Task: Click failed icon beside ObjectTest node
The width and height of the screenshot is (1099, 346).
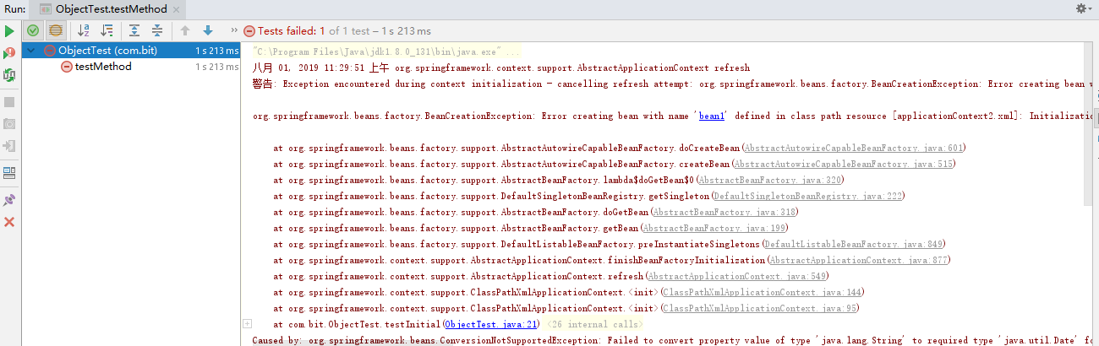Action: point(49,50)
